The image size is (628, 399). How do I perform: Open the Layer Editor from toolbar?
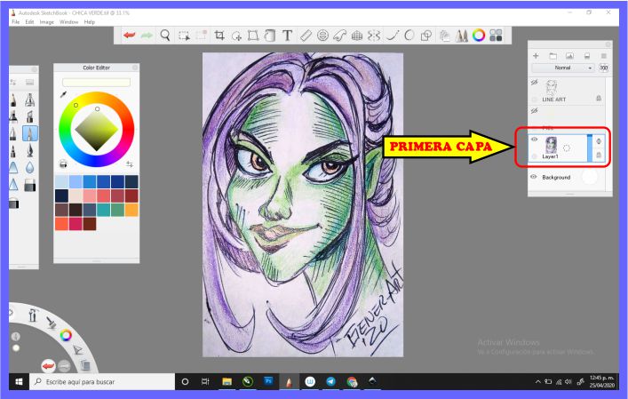pos(444,36)
